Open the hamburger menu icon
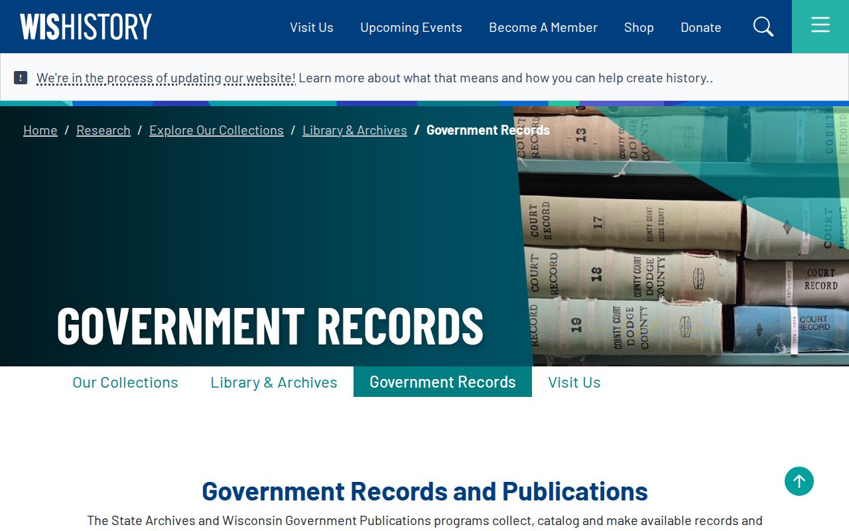 click(x=820, y=25)
